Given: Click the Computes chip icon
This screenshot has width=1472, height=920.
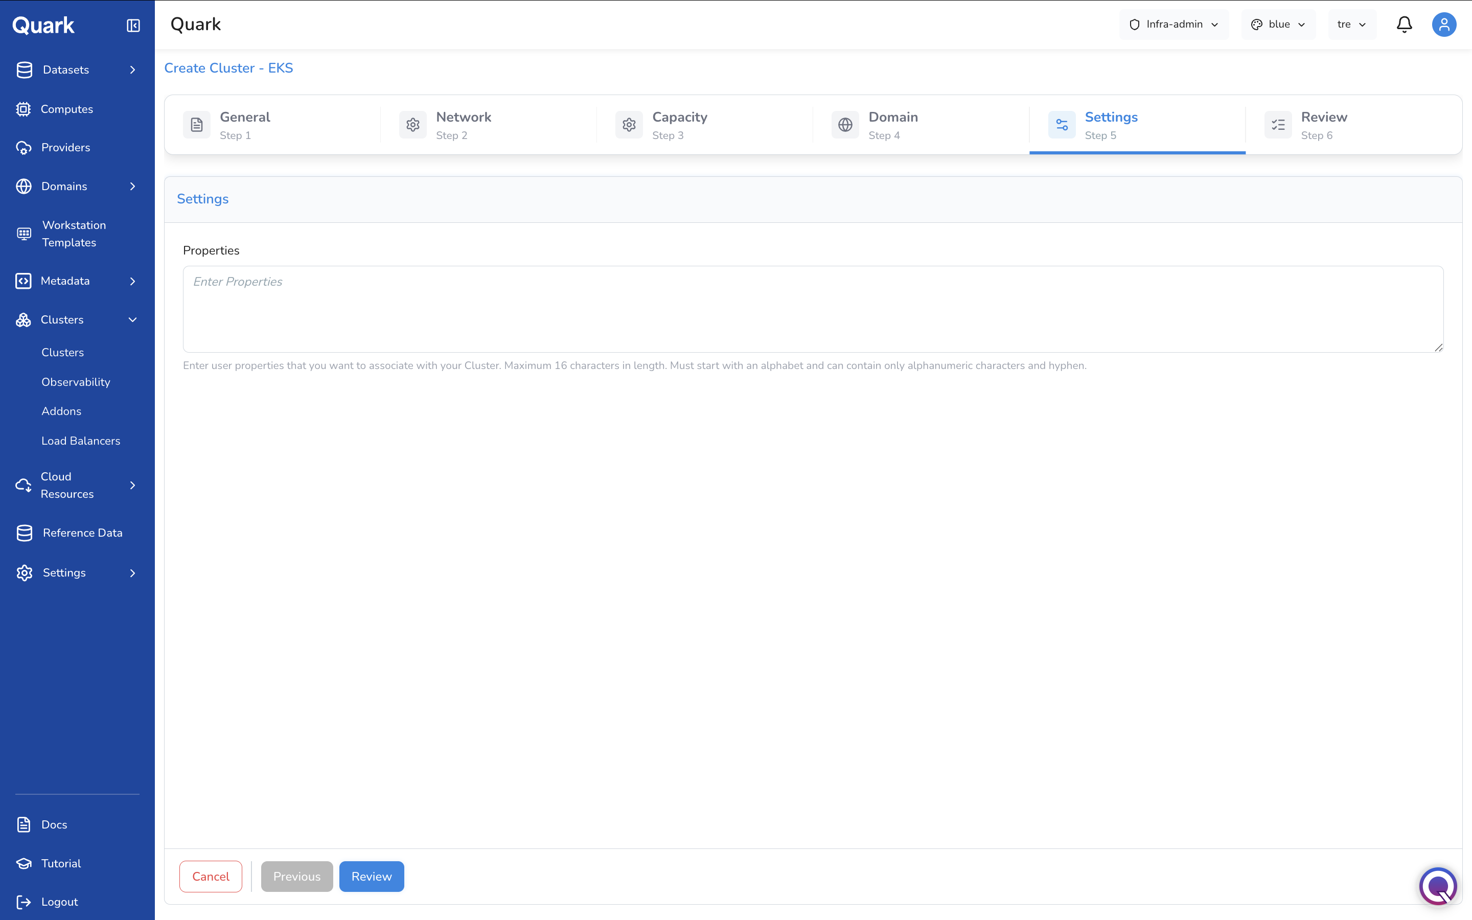Looking at the screenshot, I should click(x=23, y=109).
